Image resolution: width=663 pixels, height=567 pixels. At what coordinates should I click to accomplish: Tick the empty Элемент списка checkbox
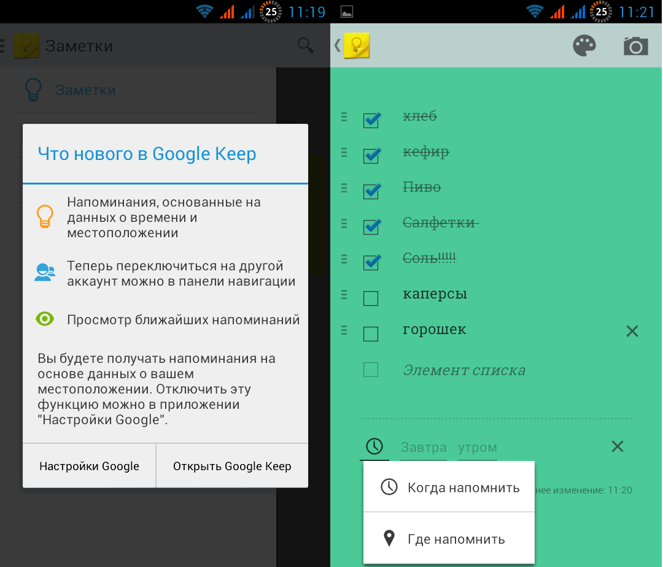click(371, 370)
